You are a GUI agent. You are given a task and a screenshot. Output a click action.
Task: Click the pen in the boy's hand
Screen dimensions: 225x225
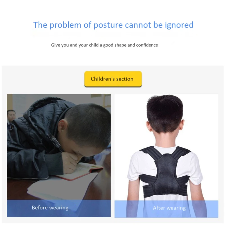[55, 142]
